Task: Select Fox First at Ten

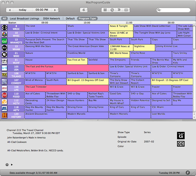Action: pyautogui.click(x=77, y=62)
